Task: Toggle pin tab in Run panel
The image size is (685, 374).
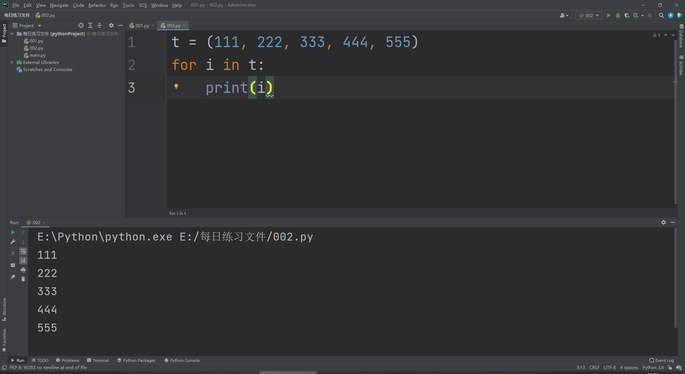Action: pyautogui.click(x=13, y=277)
